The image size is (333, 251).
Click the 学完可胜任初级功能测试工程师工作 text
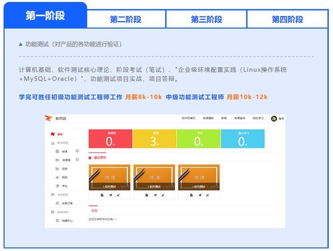click(x=71, y=97)
